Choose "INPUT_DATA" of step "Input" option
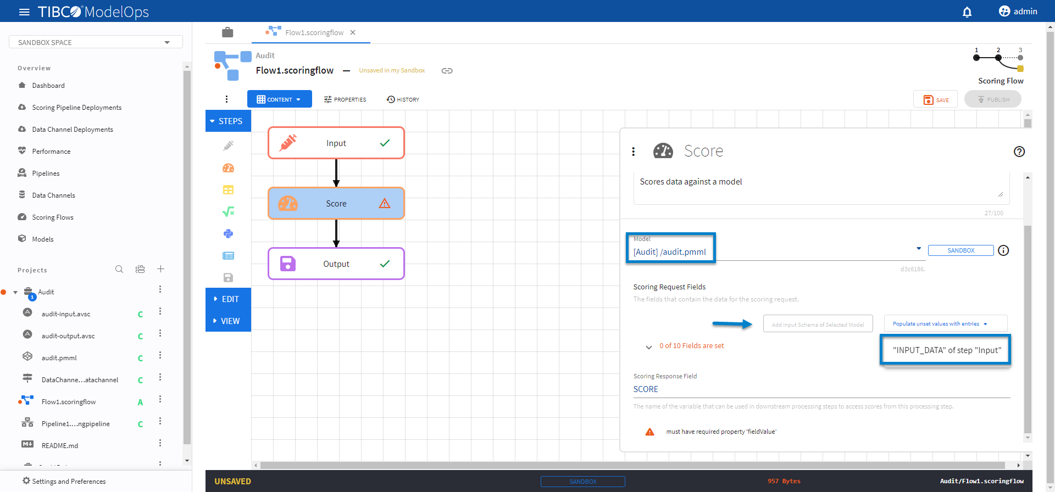 click(946, 350)
